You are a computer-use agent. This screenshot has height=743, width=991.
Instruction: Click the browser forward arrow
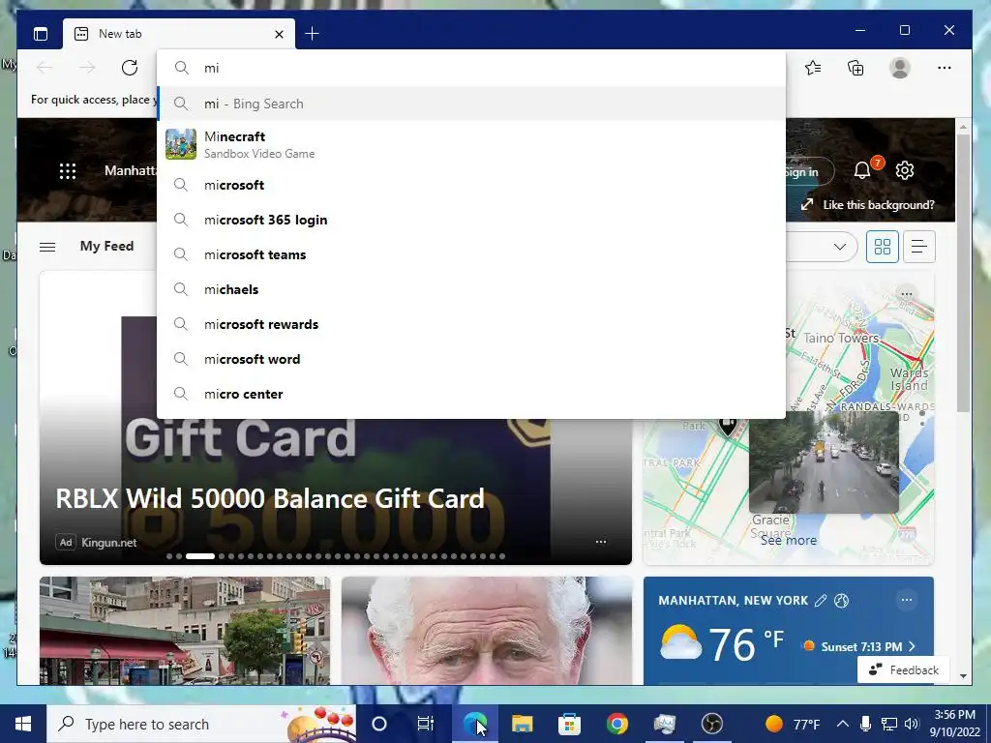[87, 68]
